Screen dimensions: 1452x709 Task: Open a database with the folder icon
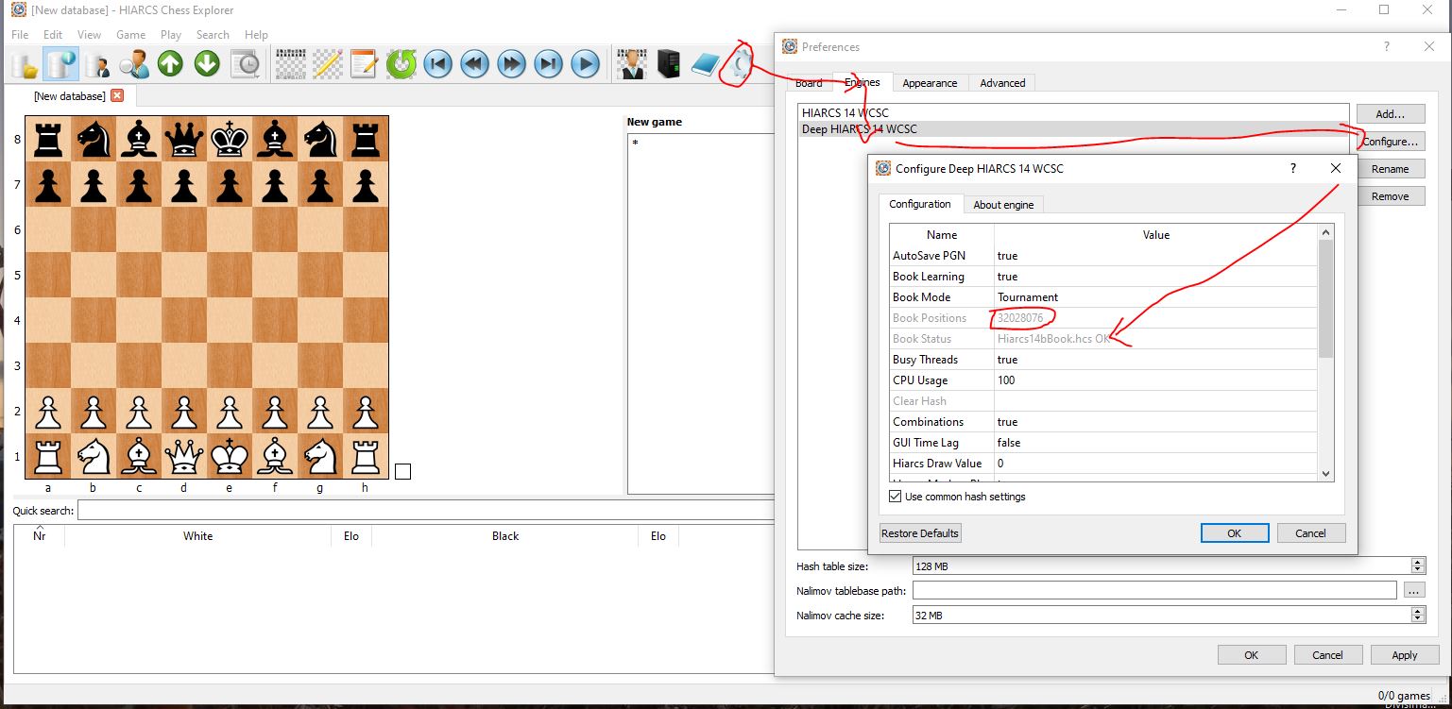[x=25, y=64]
